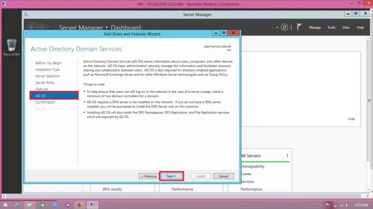Viewport: 373px width, 209px height.
Task: Go back with the Previous button
Action: (149, 176)
